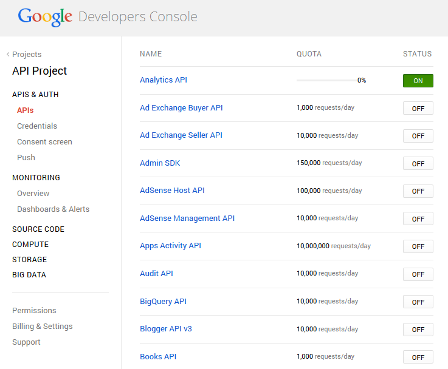This screenshot has height=369, width=448.
Task: Expand BIG DATA sidebar section
Action: pyautogui.click(x=29, y=274)
